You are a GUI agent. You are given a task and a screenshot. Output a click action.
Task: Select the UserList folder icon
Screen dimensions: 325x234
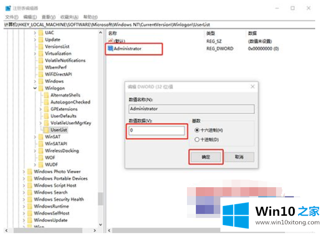(46, 130)
